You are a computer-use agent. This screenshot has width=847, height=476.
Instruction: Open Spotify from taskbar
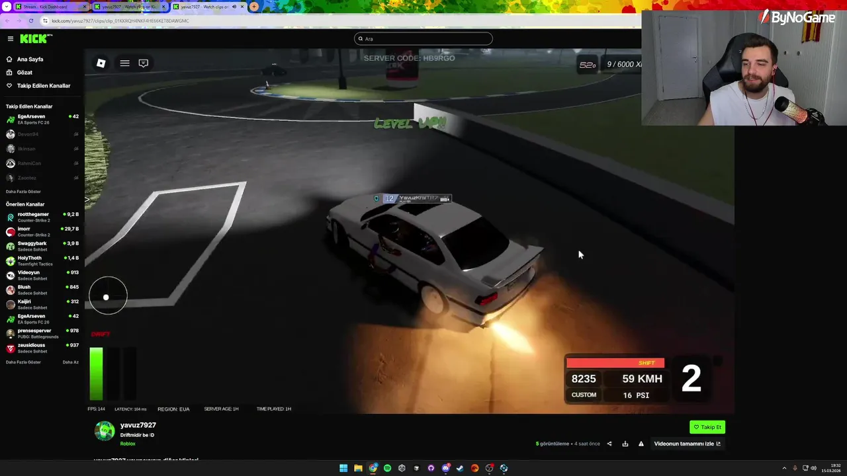(x=388, y=468)
